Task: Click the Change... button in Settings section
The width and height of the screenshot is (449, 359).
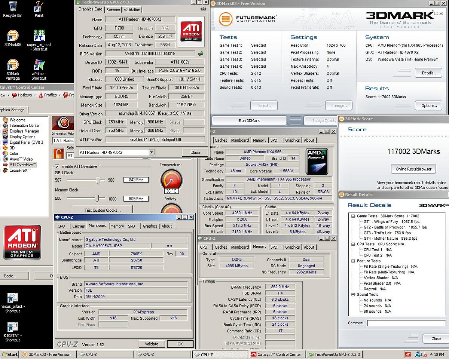Action: coord(339,105)
